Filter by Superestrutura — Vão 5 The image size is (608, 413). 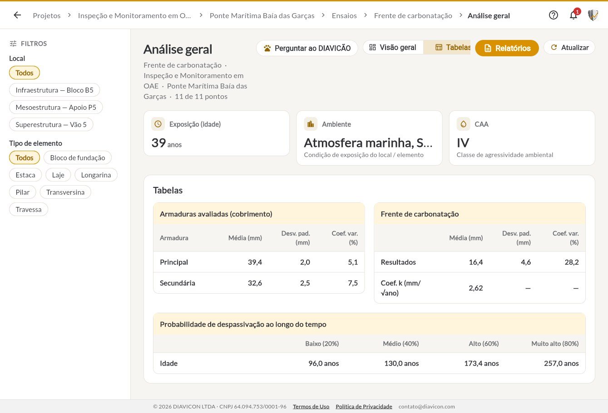[51, 124]
